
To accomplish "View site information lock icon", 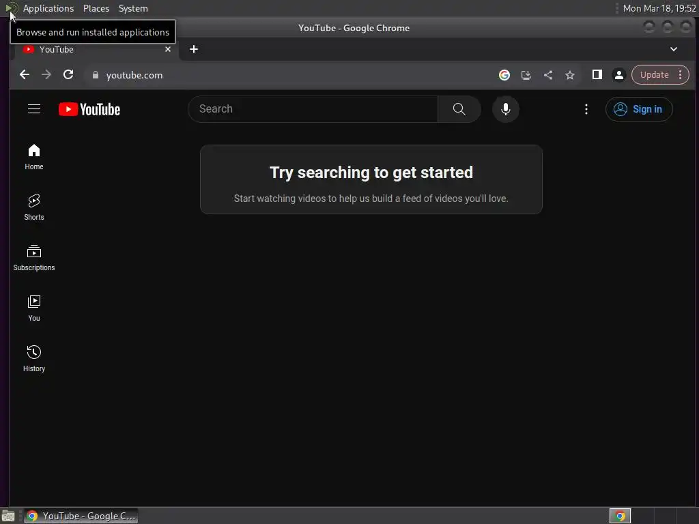I will click(95, 75).
